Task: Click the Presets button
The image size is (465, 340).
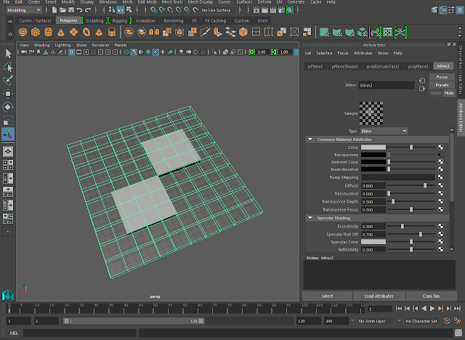Action: tap(442, 85)
